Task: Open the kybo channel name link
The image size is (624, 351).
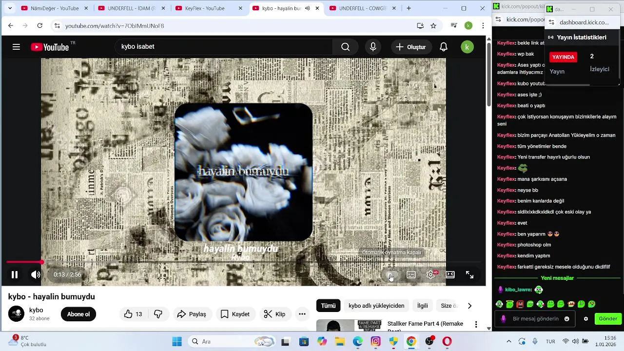Action: pyautogui.click(x=36, y=310)
